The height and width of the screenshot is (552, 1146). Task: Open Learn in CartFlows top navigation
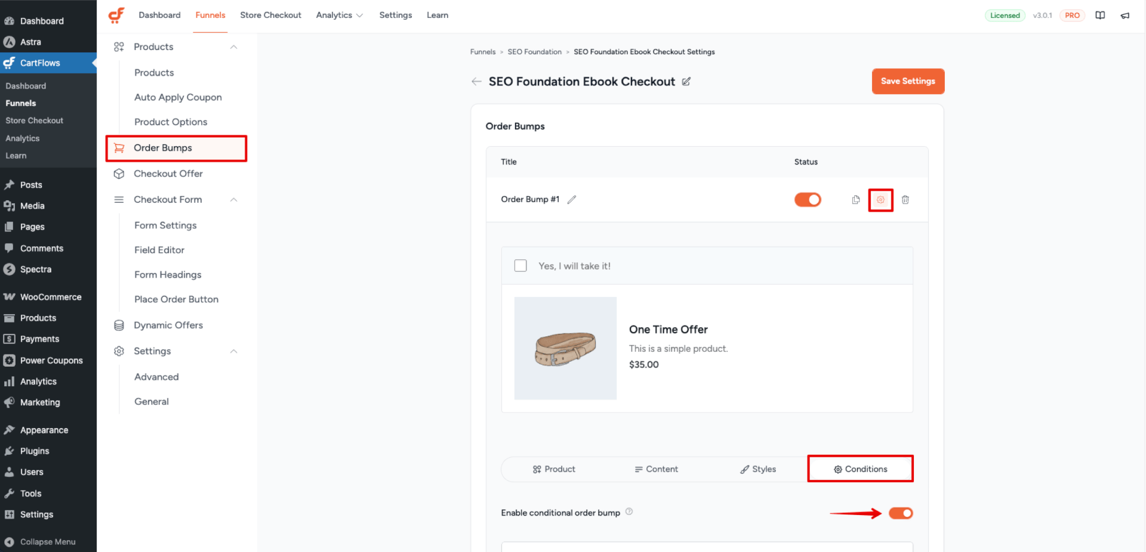coord(438,15)
